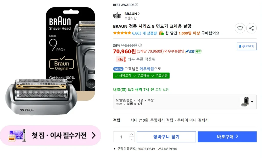This screenshot has height=158, width=262.
Task: Increase quantity with the up stepper arrow
Action: (x=132, y=134)
